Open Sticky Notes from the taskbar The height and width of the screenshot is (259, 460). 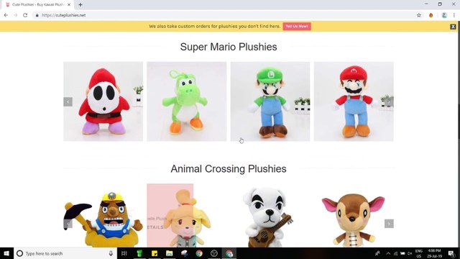155,253
